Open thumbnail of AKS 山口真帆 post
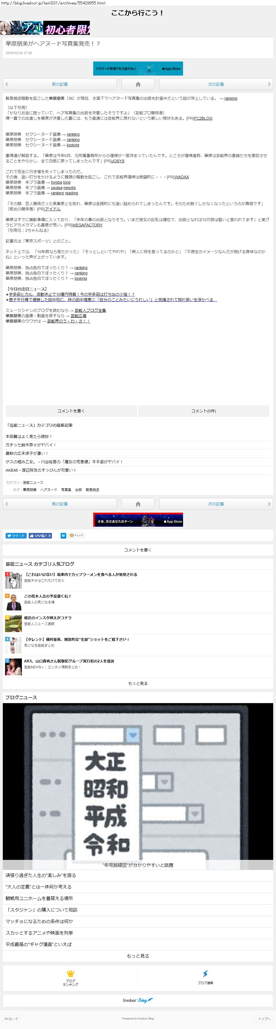This screenshot has height=1029, width=276. [13, 667]
